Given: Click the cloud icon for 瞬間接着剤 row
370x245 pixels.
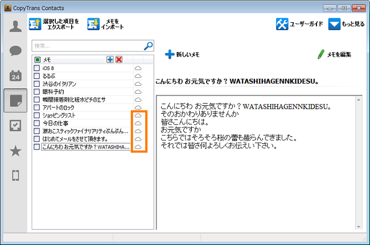Looking at the screenshot, I should tap(138, 99).
